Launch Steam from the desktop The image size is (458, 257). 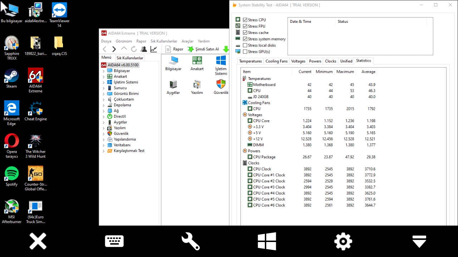(x=11, y=78)
